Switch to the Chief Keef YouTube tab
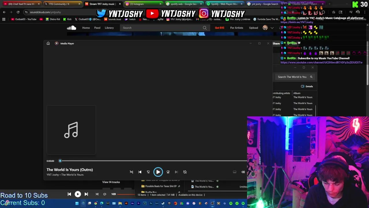 [22, 4]
